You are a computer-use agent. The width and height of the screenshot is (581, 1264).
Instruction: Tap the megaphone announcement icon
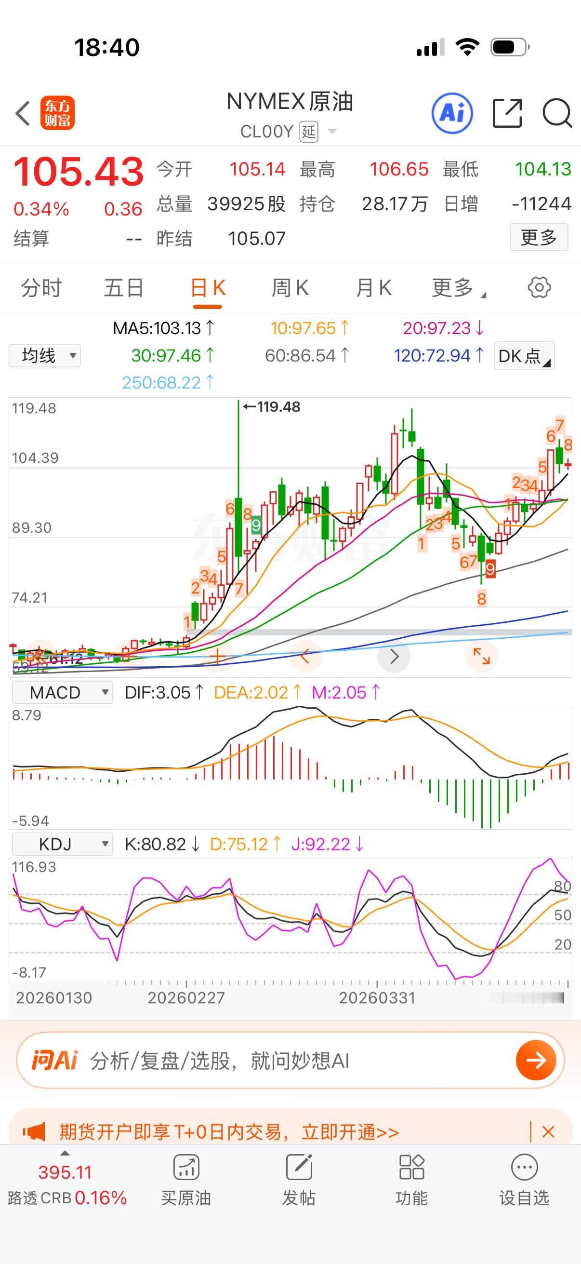click(x=34, y=1132)
